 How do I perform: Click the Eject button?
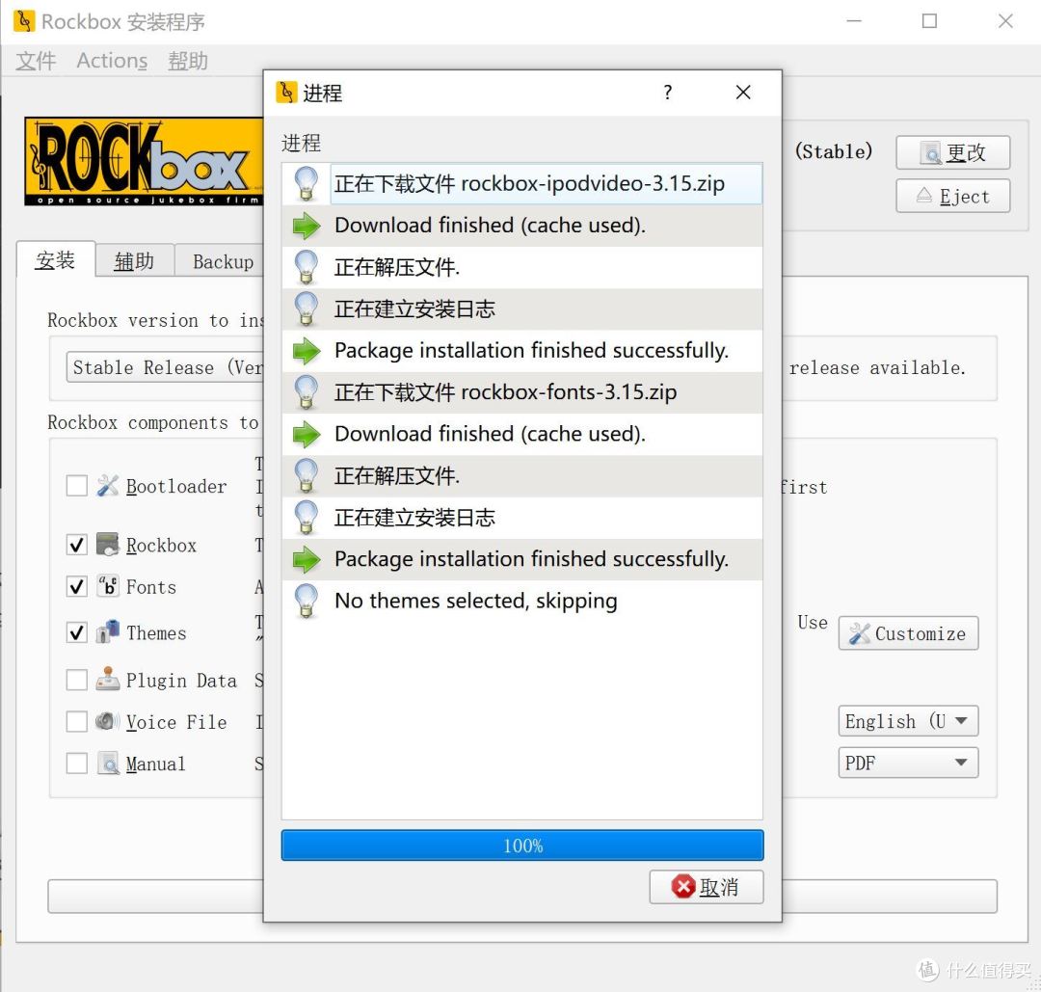pyautogui.click(x=952, y=196)
